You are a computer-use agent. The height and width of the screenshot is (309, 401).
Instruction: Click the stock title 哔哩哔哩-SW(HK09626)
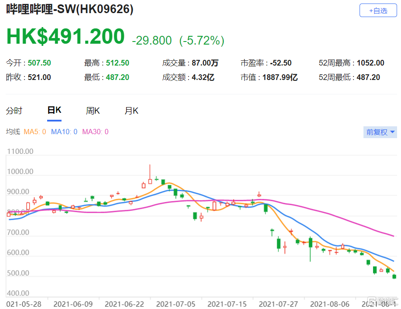point(70,9)
